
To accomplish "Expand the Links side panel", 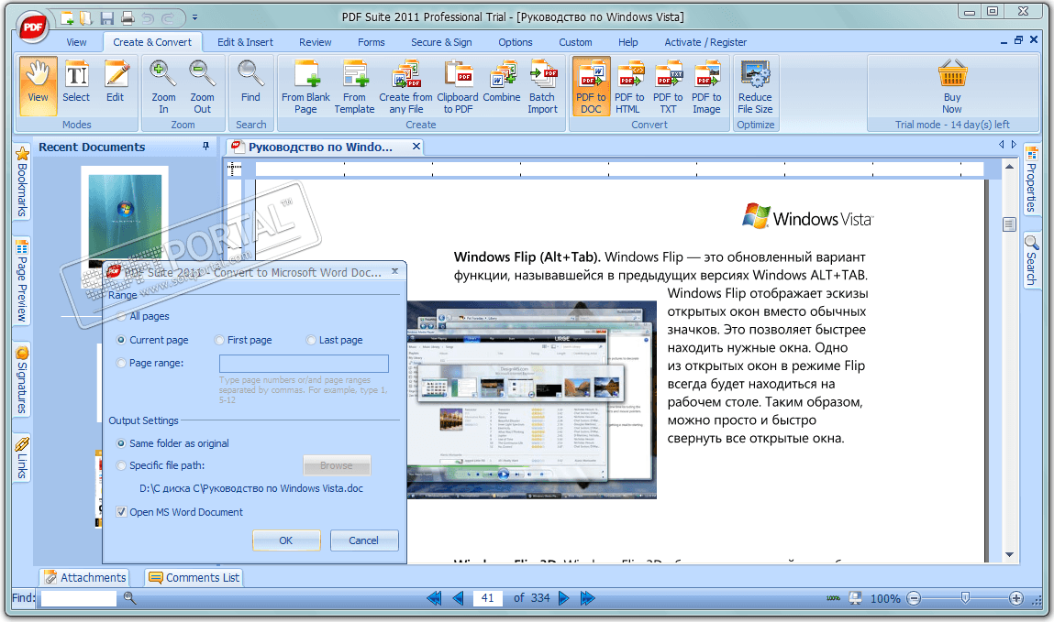I will [x=22, y=457].
